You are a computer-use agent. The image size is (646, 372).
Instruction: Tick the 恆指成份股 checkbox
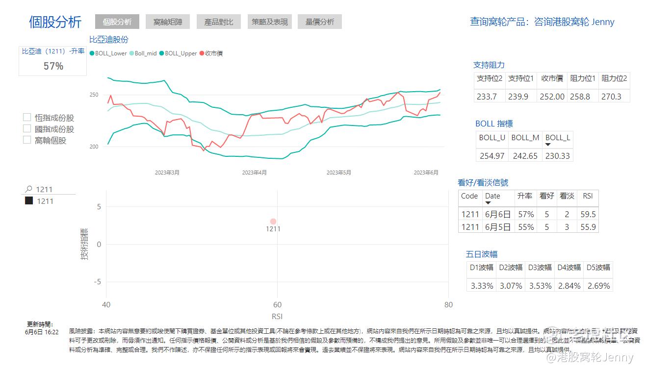[x=27, y=118]
